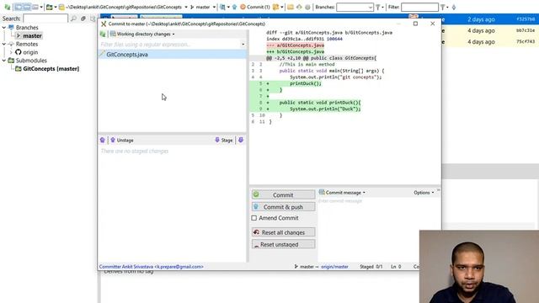Click the link icon beside search magnifier
539x303 pixels.
click(x=83, y=19)
